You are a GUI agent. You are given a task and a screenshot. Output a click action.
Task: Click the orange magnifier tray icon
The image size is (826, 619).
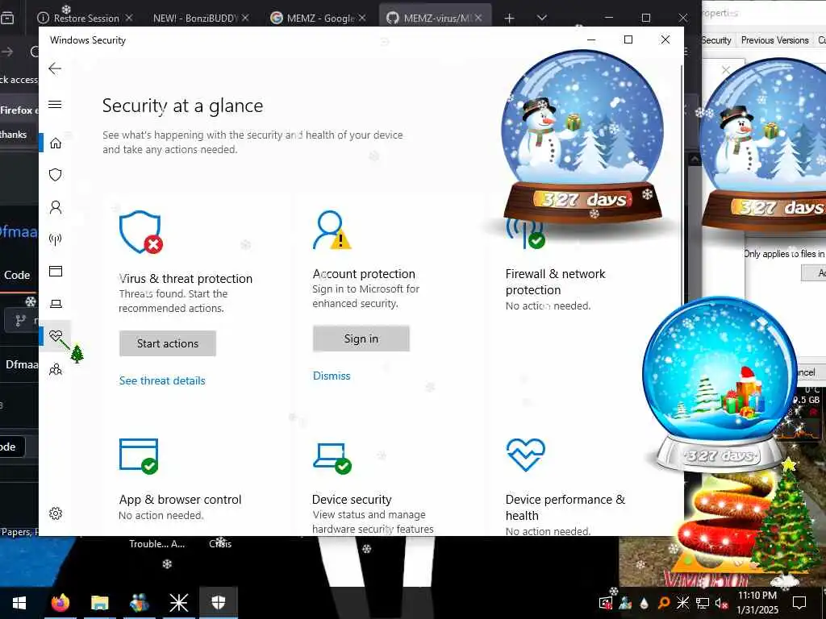coord(664,603)
